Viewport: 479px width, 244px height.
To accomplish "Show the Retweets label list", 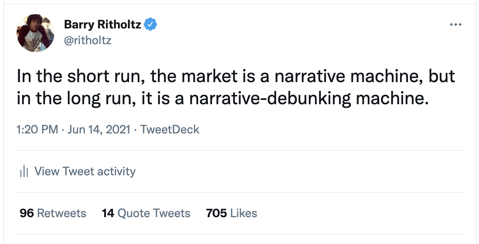I will [x=61, y=213].
